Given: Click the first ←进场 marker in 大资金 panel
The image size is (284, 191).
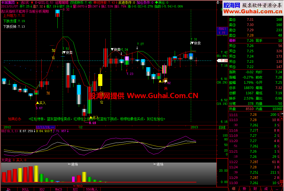Looking at the screenshot, I should pyautogui.click(x=73, y=164).
